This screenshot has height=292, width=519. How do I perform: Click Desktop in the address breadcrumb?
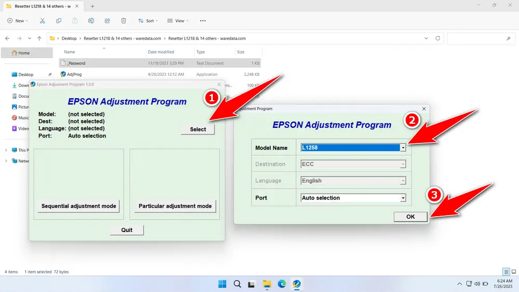pyautogui.click(x=69, y=38)
